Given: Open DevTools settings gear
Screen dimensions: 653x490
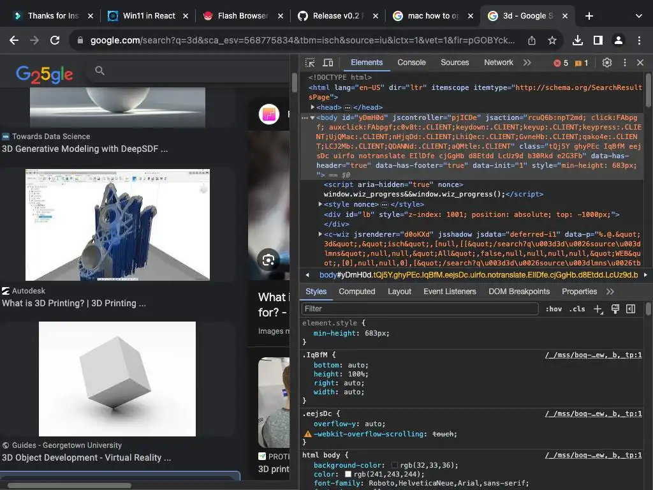Looking at the screenshot, I should tap(607, 63).
